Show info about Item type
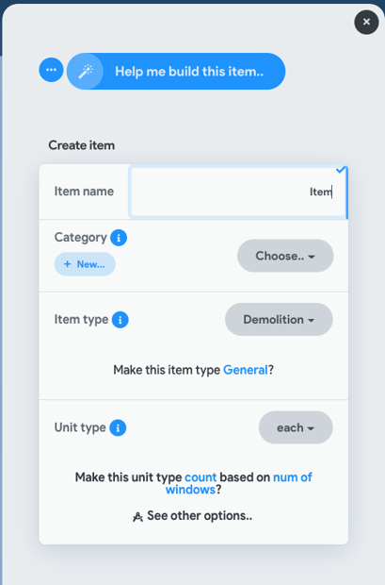Image resolution: width=385 pixels, height=585 pixels. pos(120,320)
